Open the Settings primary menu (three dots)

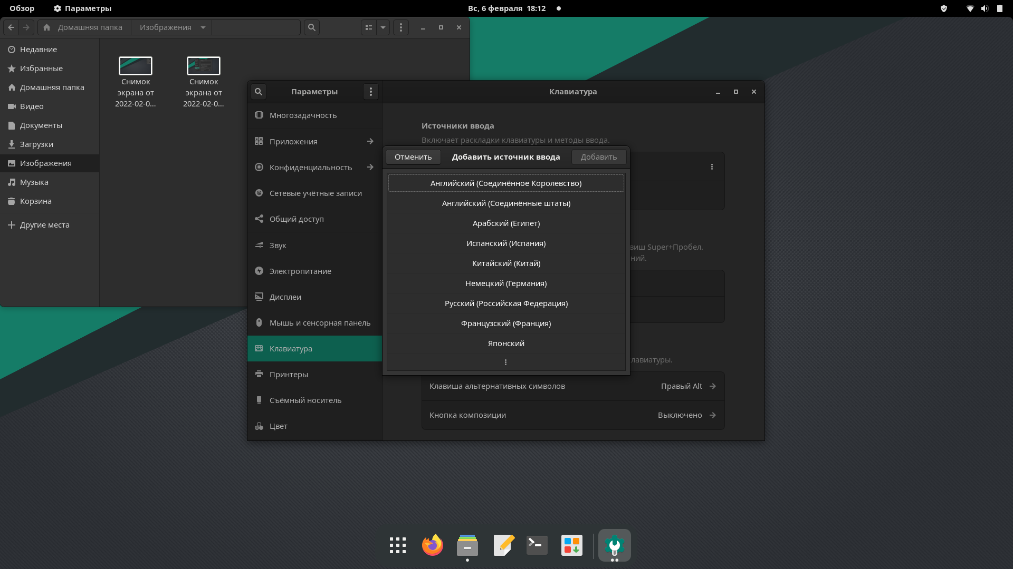371,92
